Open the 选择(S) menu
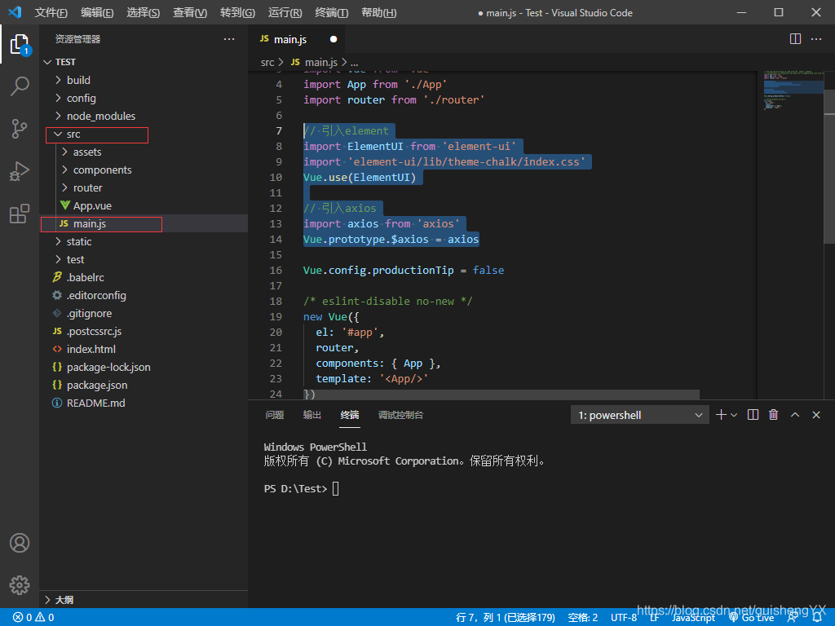Screen dimensions: 835x626 click(x=144, y=13)
